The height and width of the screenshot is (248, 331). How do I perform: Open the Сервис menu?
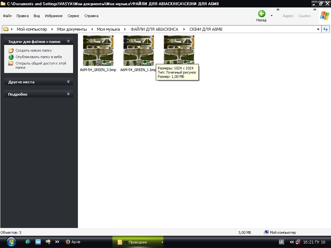tap(73, 16)
